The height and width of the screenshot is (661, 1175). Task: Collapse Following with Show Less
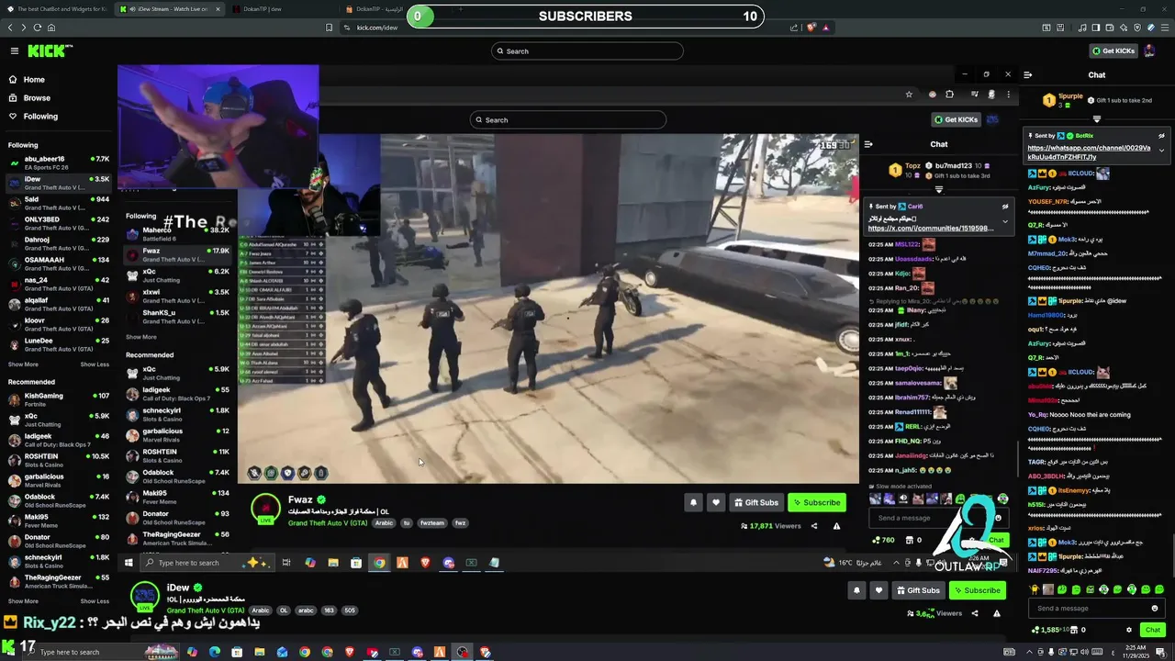(x=95, y=364)
